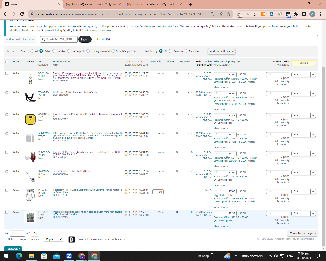Click the Amazon Seller app icon in footer
The image size is (326, 261).
click(x=72, y=239)
